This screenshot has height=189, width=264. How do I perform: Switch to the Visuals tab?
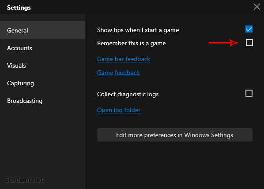tap(42, 65)
